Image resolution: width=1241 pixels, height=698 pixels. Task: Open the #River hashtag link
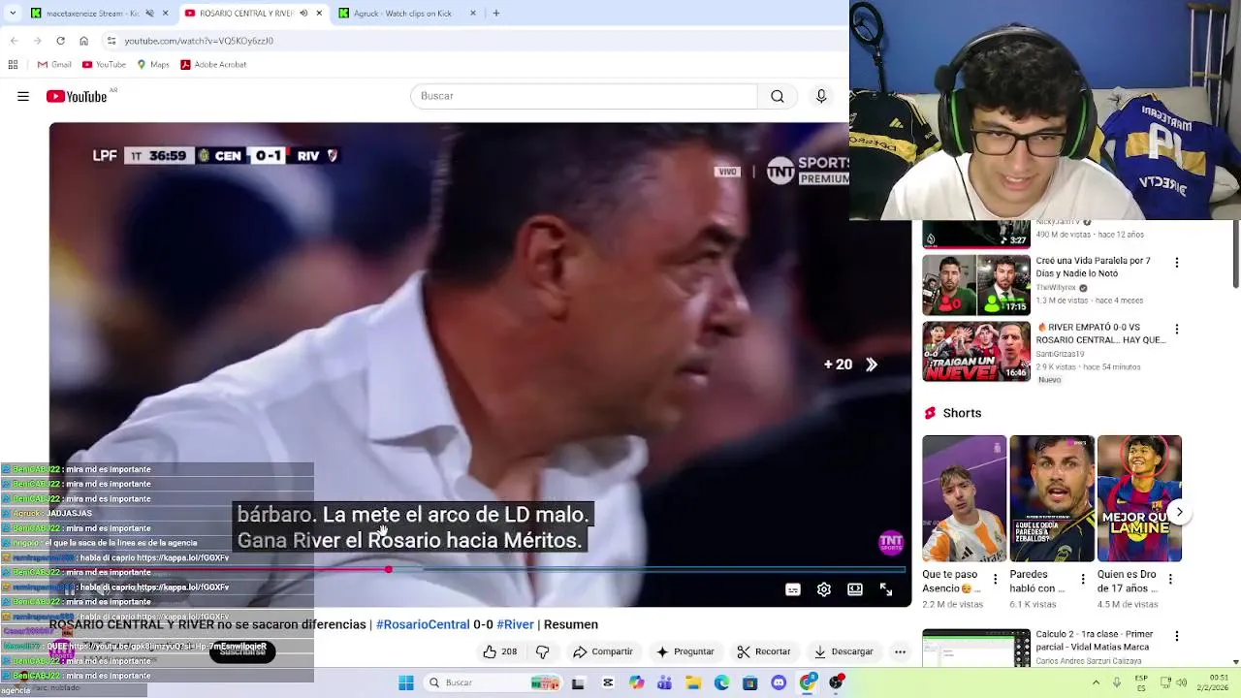click(x=516, y=624)
